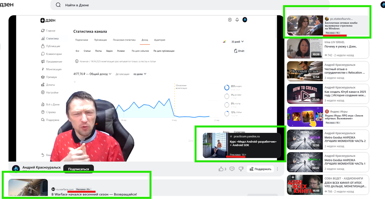
Task: Switch to the Доход tab
Action: tap(145, 40)
